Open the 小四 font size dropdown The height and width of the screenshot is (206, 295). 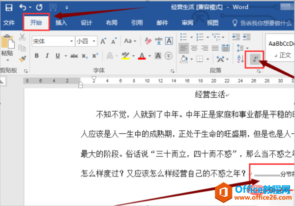pyautogui.click(x=94, y=41)
